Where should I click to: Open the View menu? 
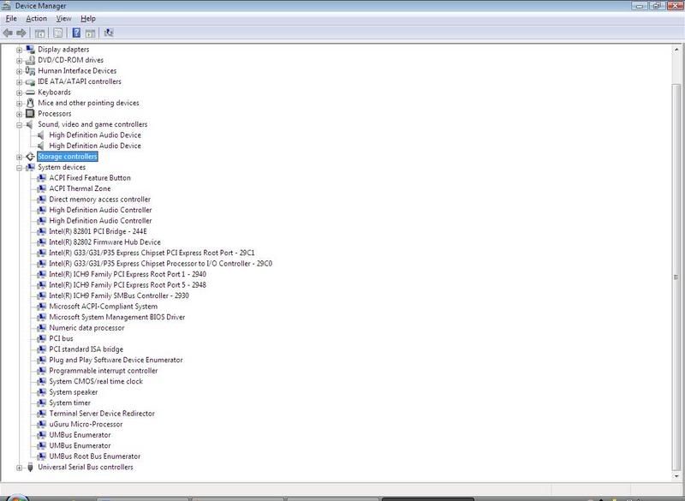pyautogui.click(x=63, y=18)
